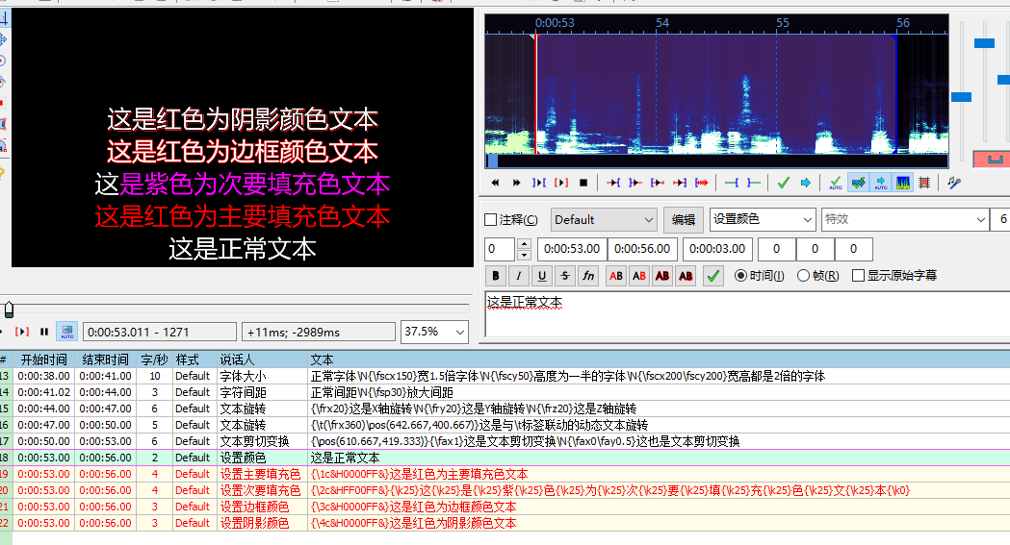Play first 500 ms of selection
Viewport: 1010px width, 545px height.
pyautogui.click(x=657, y=184)
